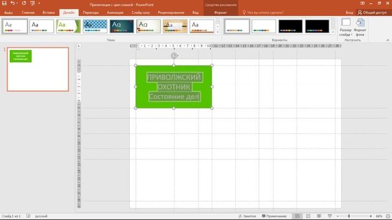This screenshot has height=220, width=392.
Task: Switch to Reading view icon
Action: pos(318,216)
